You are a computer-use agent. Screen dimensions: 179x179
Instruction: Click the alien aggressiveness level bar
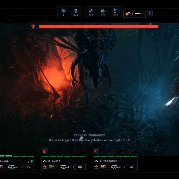(139, 14)
